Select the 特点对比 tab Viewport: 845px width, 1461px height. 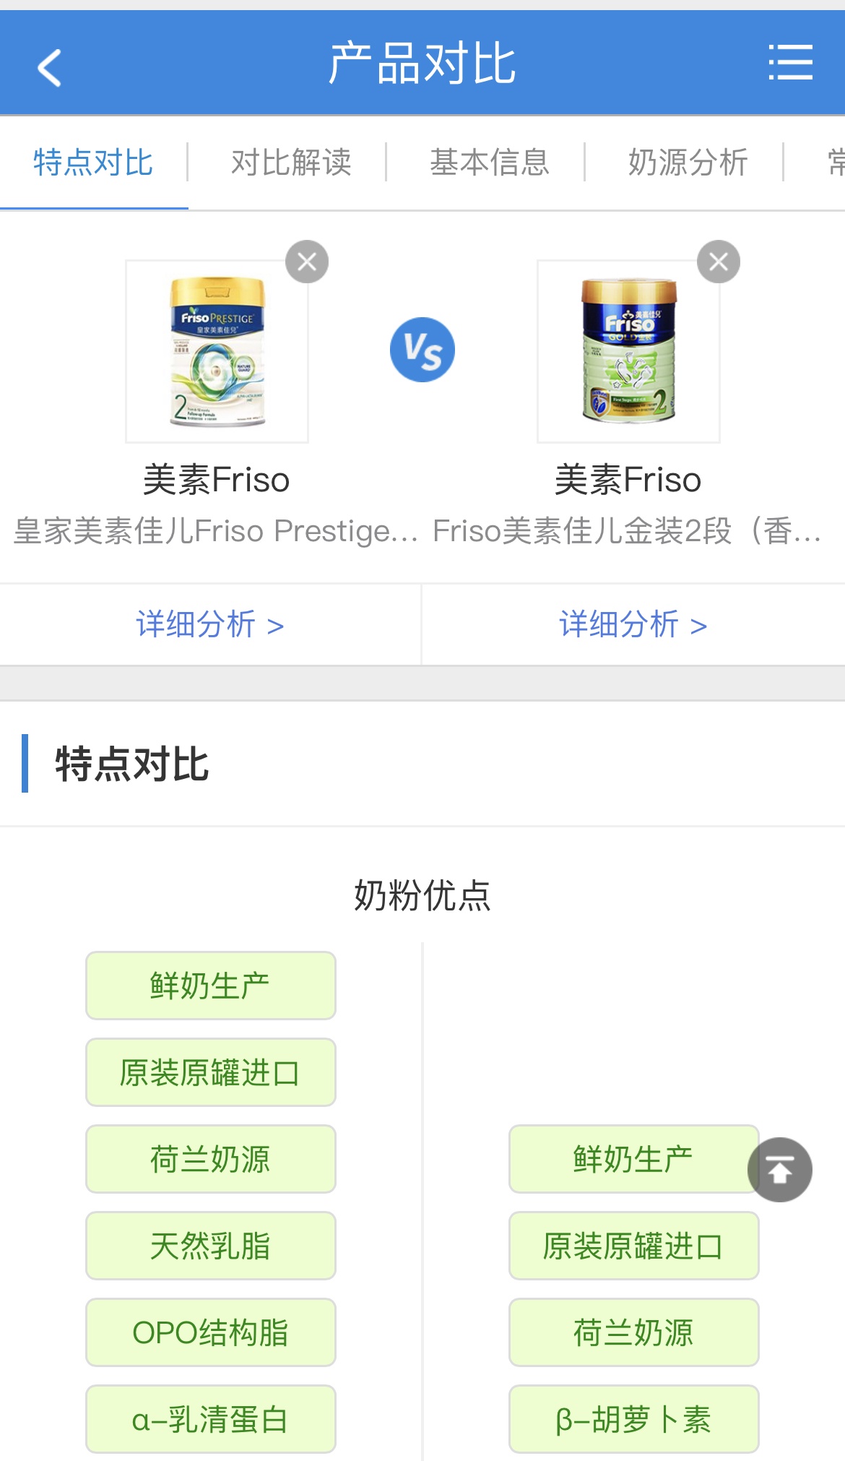pyautogui.click(x=93, y=162)
